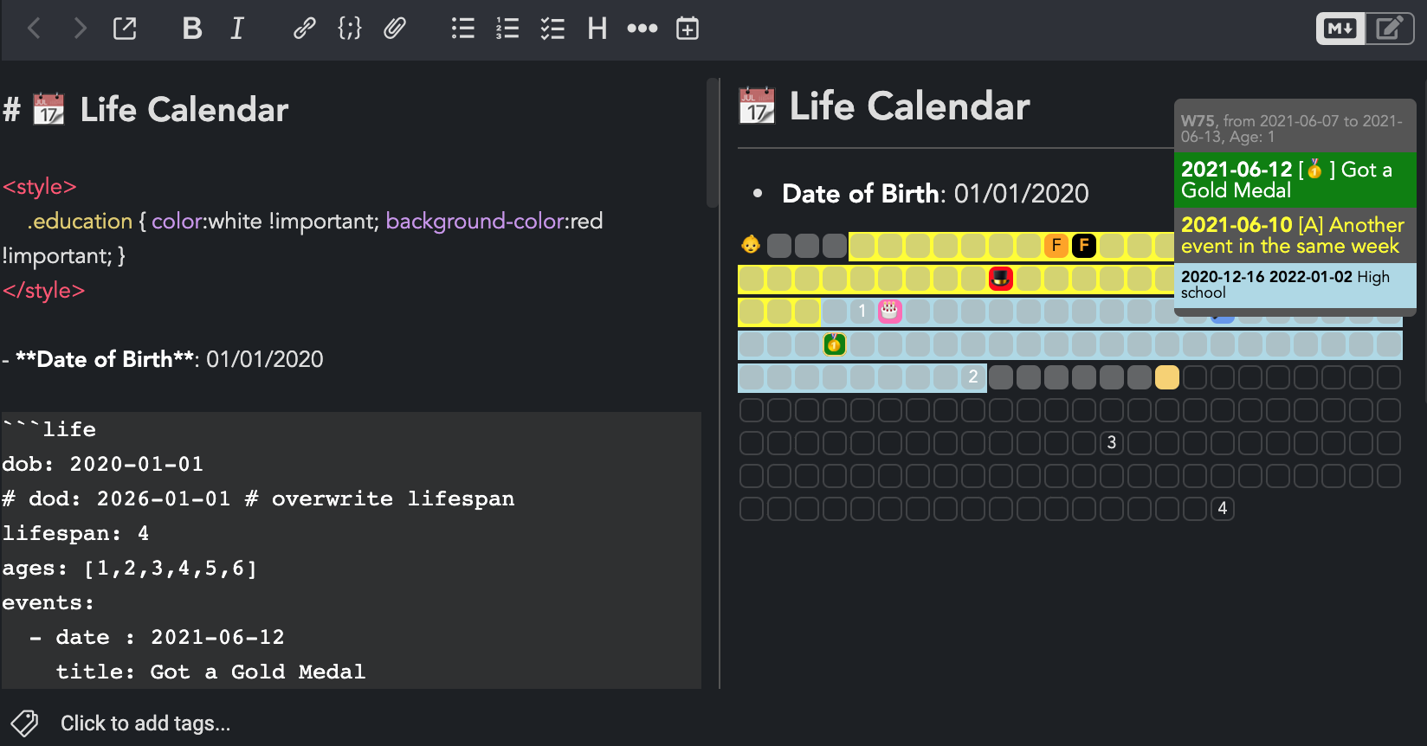Screen dimensions: 1427x746
Task: Click the '```life' code fence line
Action: [48, 429]
